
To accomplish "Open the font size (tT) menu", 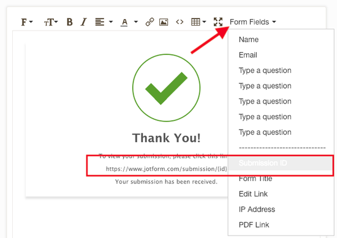I will (51, 22).
